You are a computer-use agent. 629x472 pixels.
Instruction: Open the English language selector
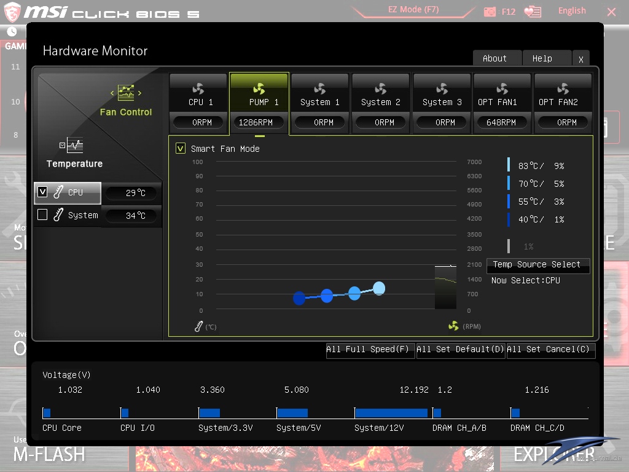[572, 11]
